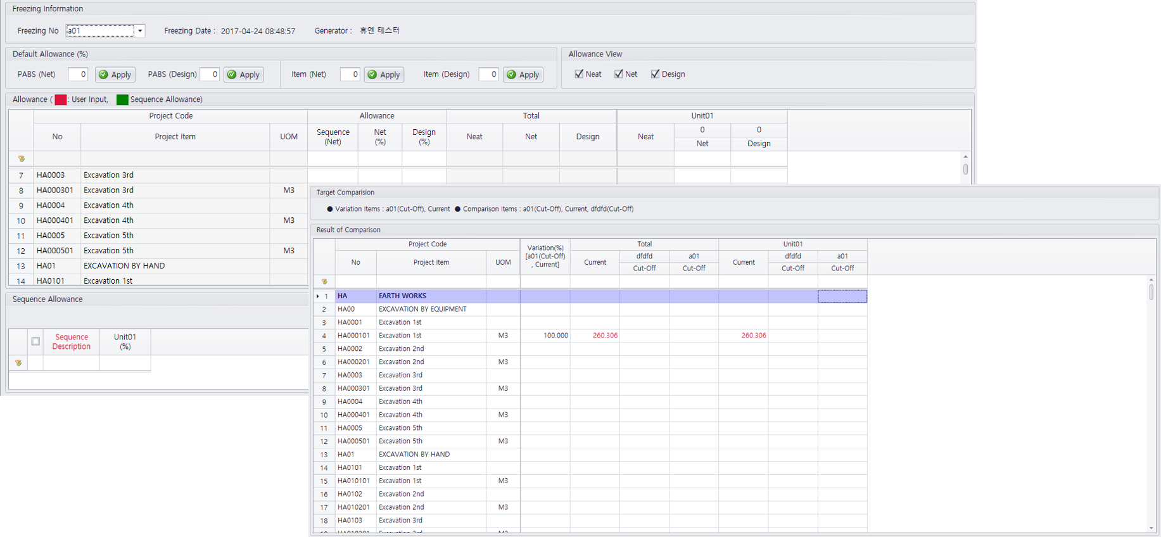This screenshot has height=537, width=1161.
Task: Click filter icon in Allowance grid
Action: 21,159
